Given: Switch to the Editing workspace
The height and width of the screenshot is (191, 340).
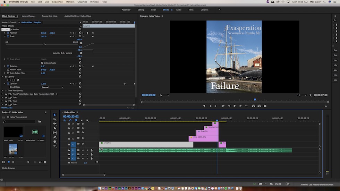Looking at the screenshot, I should point(141,10).
